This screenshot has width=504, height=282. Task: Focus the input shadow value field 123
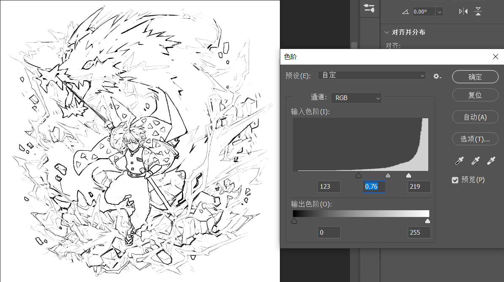pos(329,187)
